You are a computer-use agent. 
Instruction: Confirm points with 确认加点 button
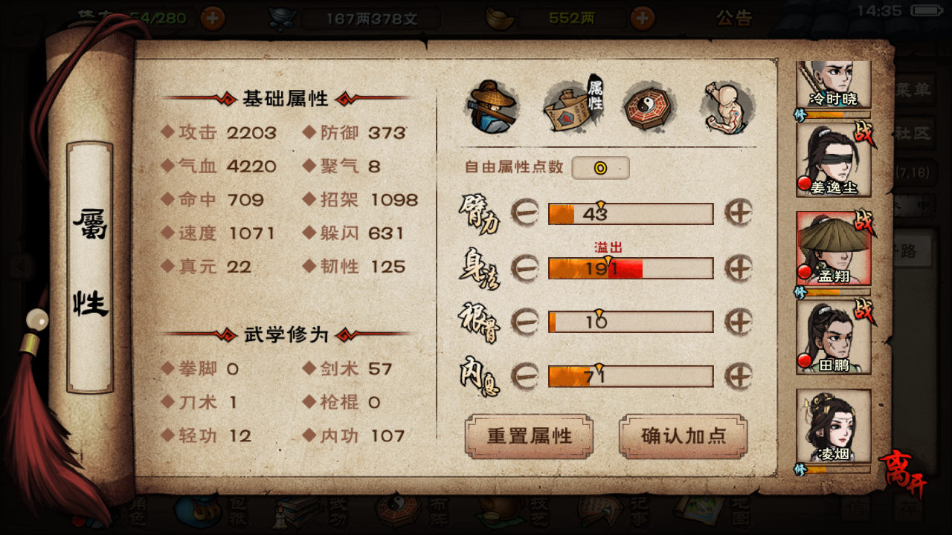(683, 436)
